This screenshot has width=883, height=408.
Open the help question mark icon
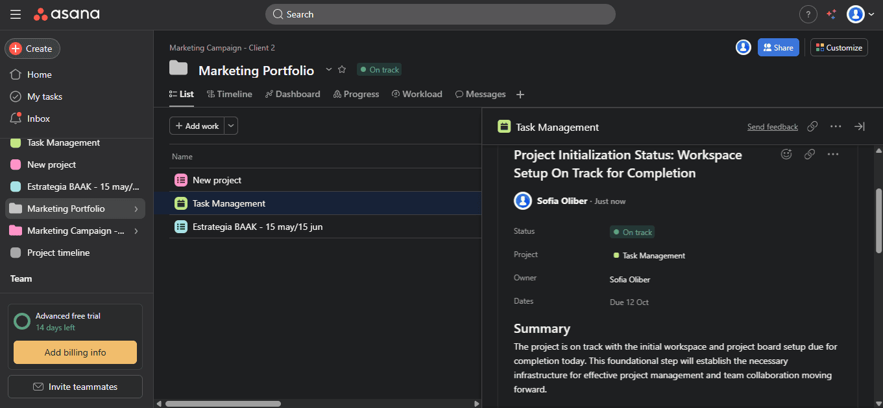[x=808, y=14]
